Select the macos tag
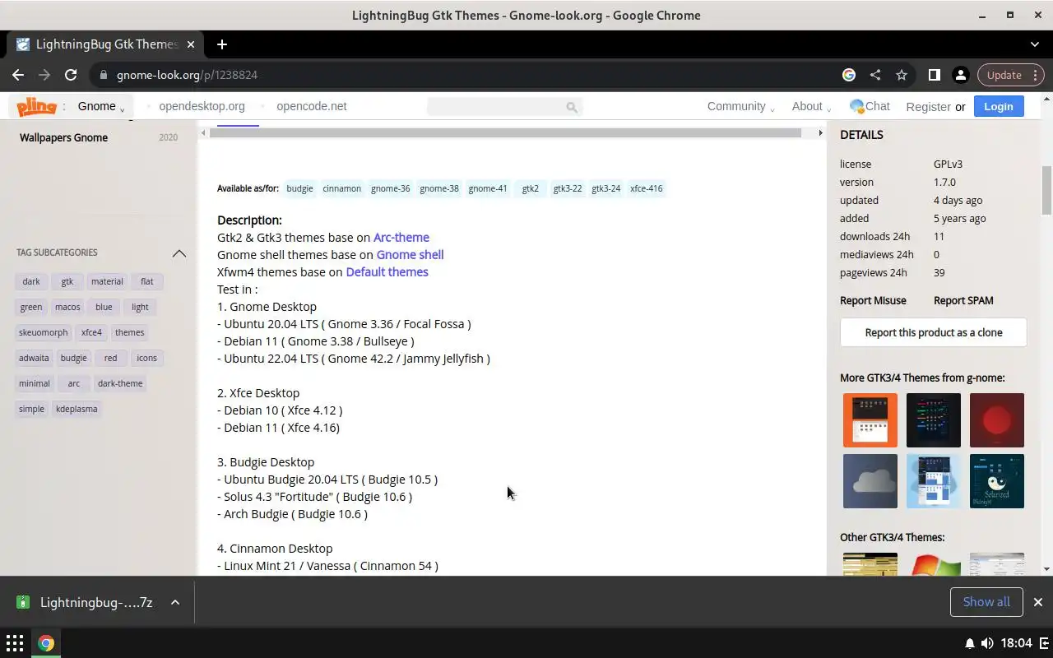The image size is (1053, 658). tap(67, 307)
